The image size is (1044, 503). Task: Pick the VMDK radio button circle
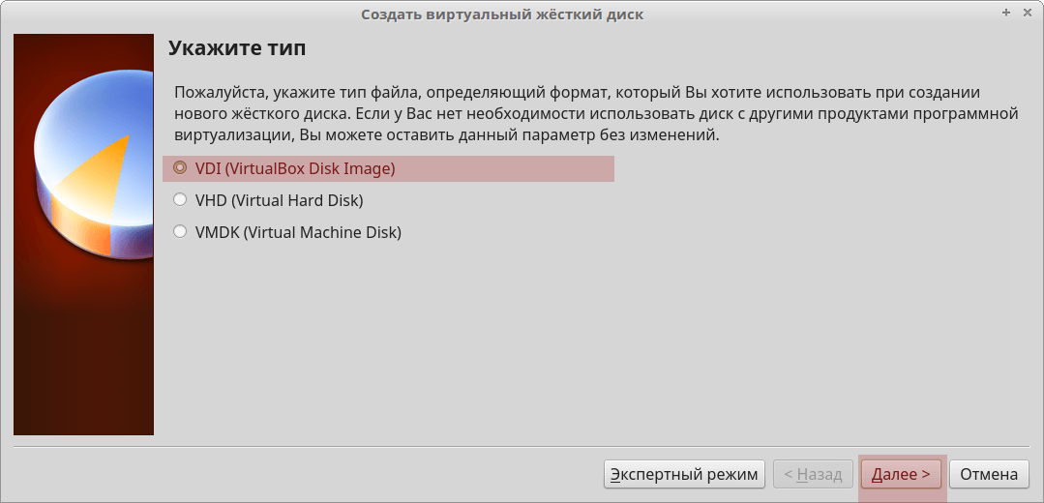pos(179,232)
